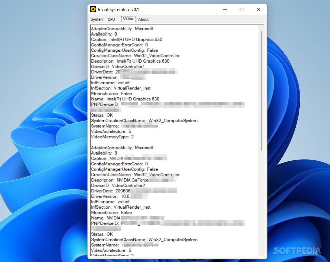Open the CPU tab
The height and width of the screenshot is (262, 330).
pyautogui.click(x=111, y=19)
